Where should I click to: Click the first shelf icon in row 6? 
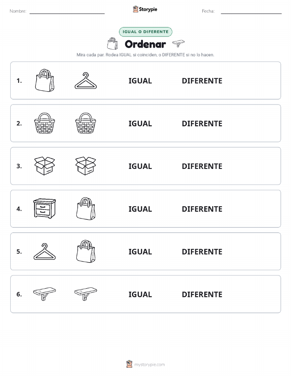click(x=45, y=294)
